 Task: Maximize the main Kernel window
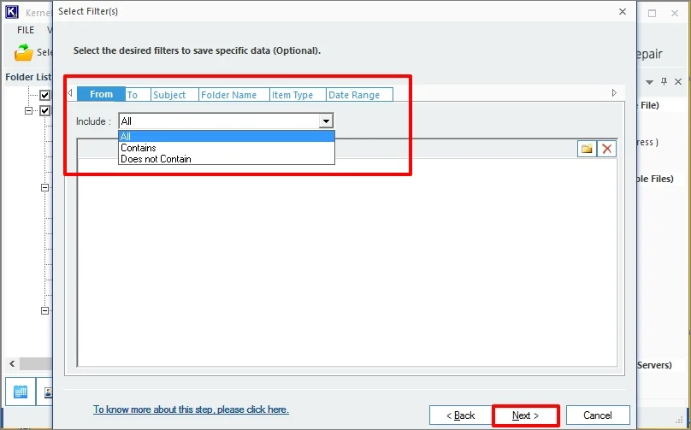click(x=653, y=13)
